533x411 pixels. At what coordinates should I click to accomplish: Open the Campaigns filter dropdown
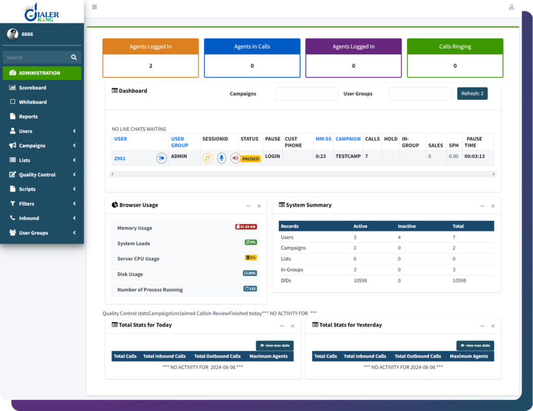tap(307, 94)
